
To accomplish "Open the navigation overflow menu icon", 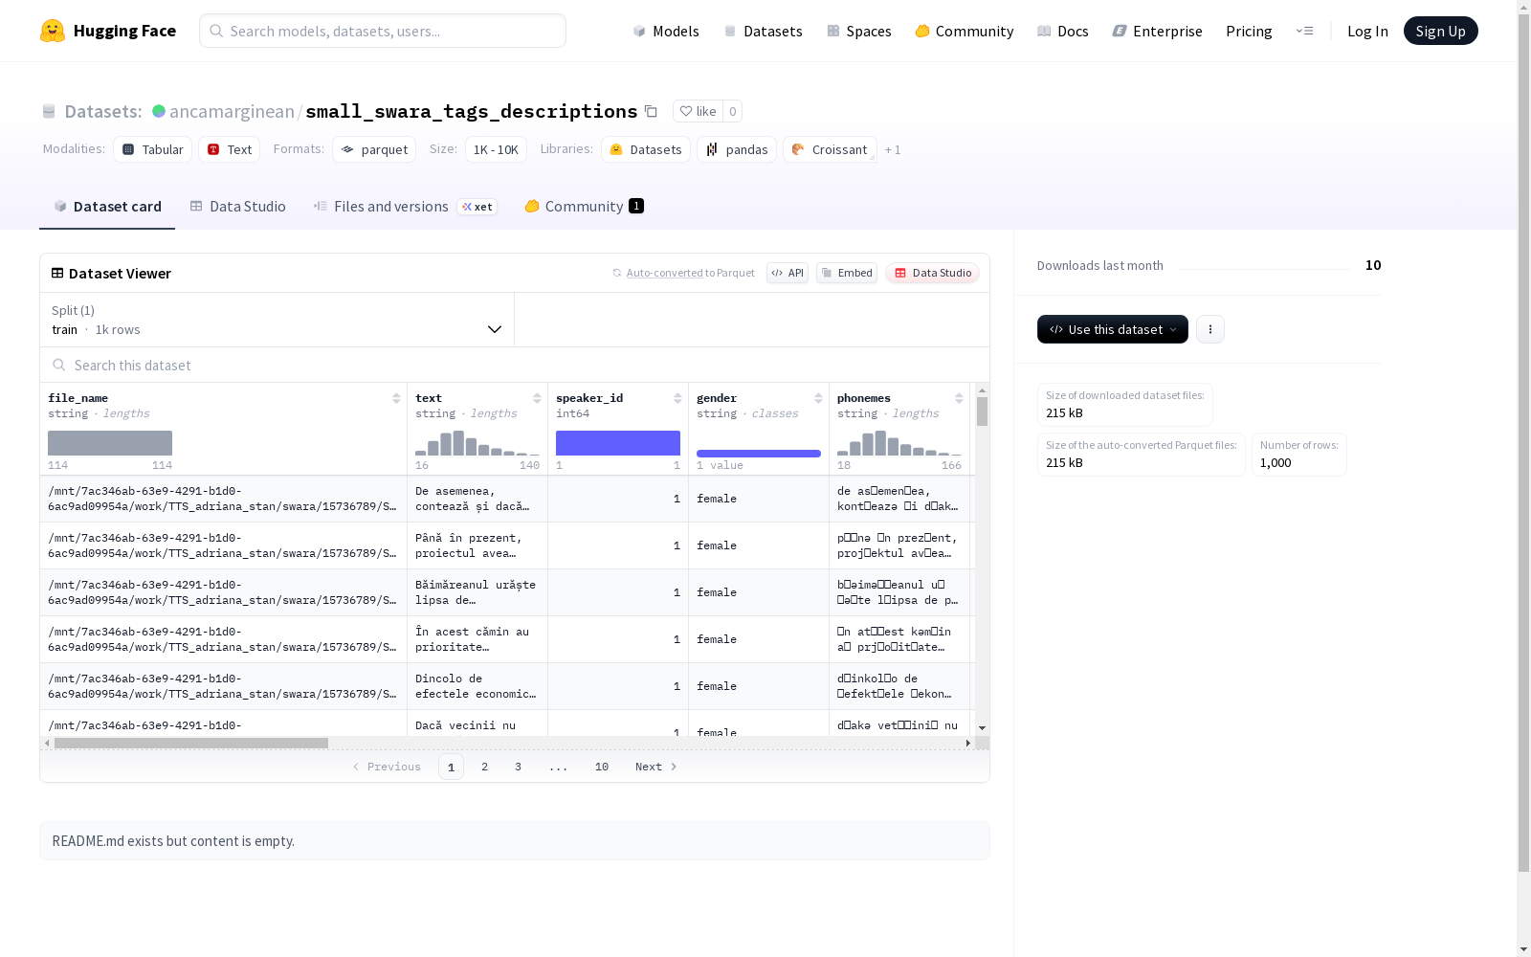I will coord(1304,31).
